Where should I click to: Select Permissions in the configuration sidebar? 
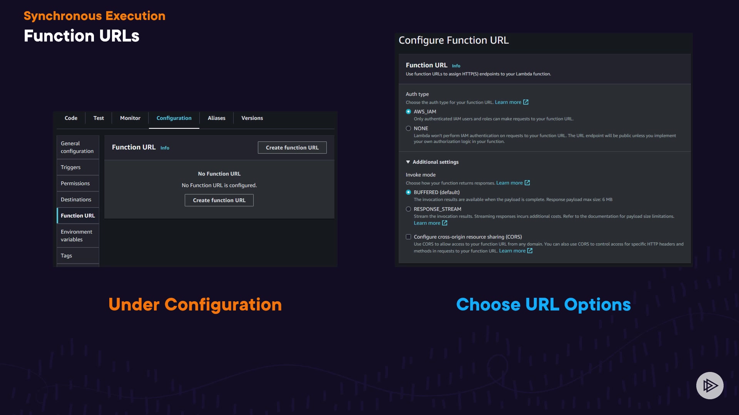point(75,184)
